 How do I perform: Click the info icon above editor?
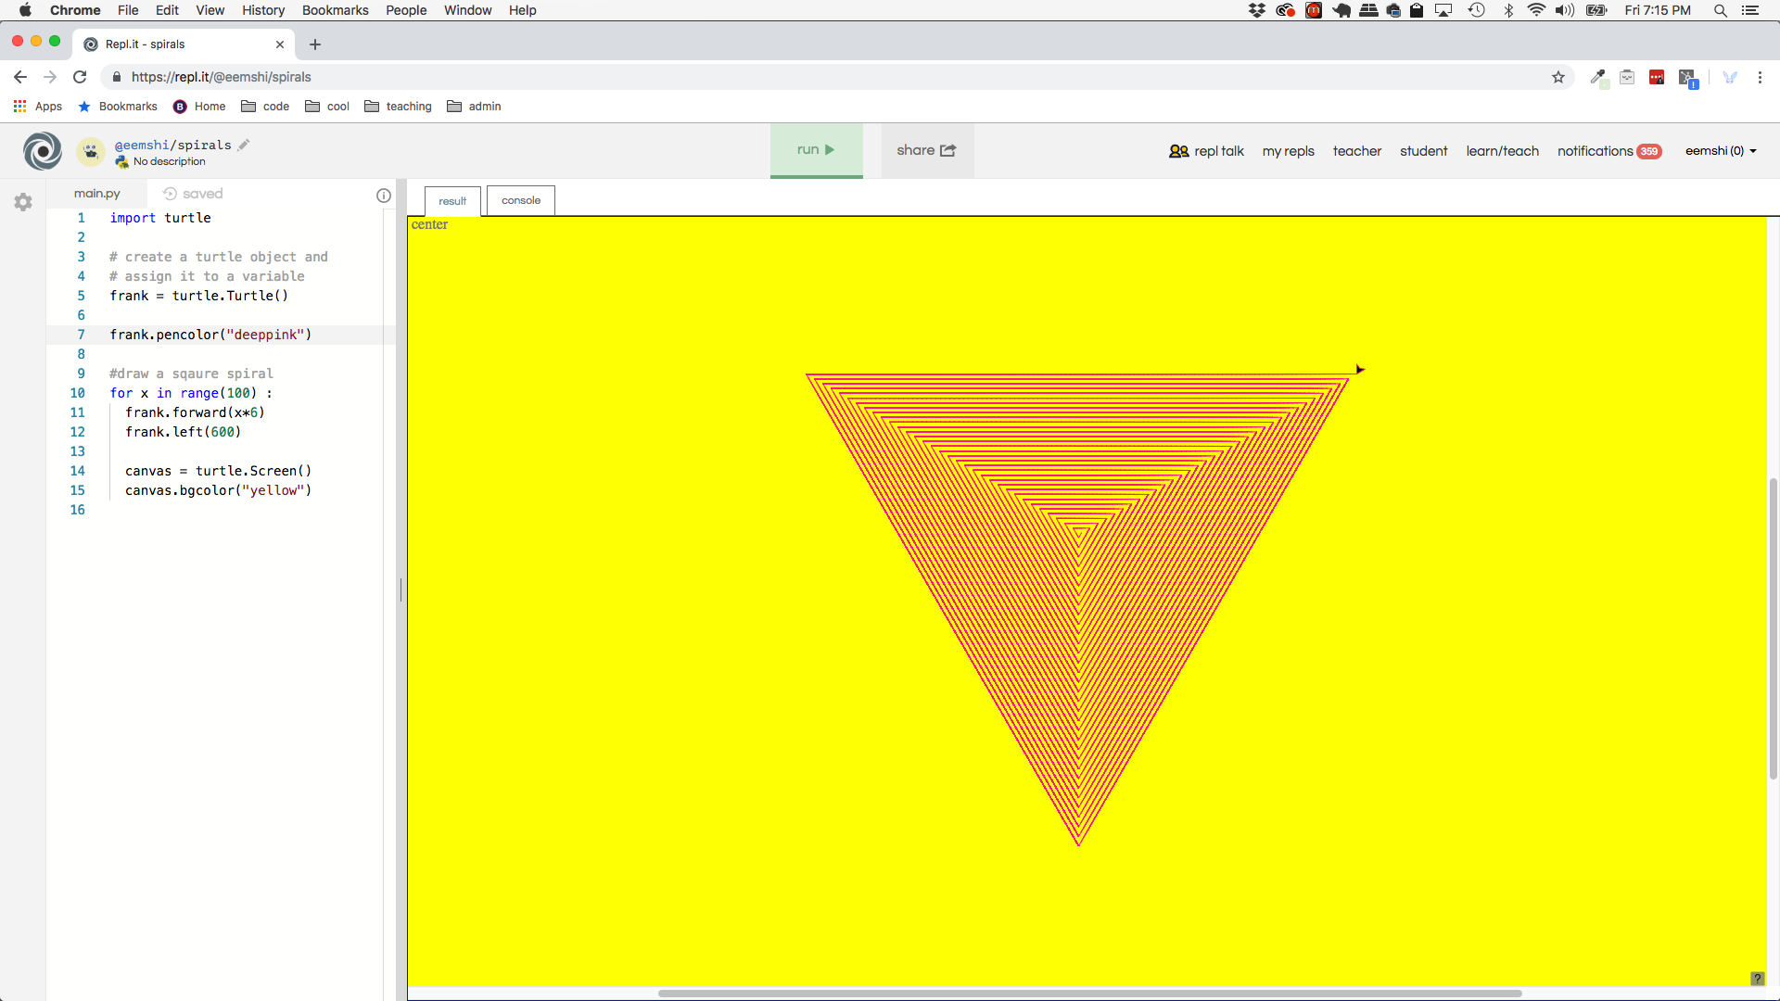pyautogui.click(x=384, y=196)
